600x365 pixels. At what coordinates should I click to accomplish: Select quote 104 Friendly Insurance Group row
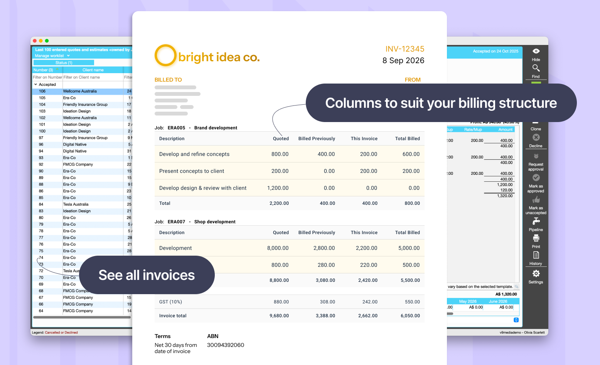[x=82, y=105]
